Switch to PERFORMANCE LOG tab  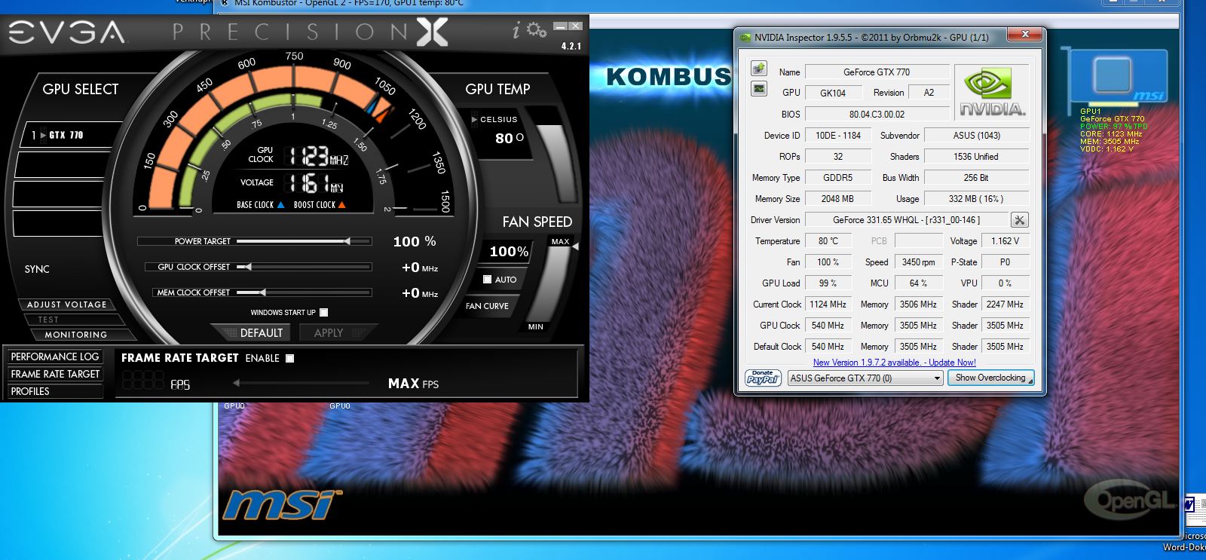55,357
